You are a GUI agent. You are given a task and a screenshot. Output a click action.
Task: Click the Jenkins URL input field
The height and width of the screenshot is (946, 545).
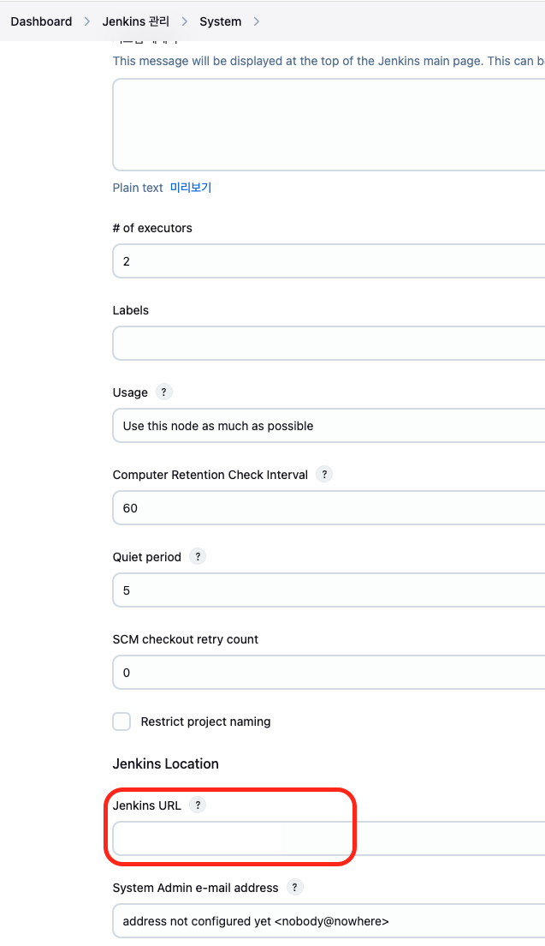pos(329,838)
